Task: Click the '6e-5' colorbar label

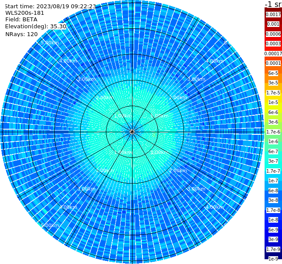Action: 273,73
